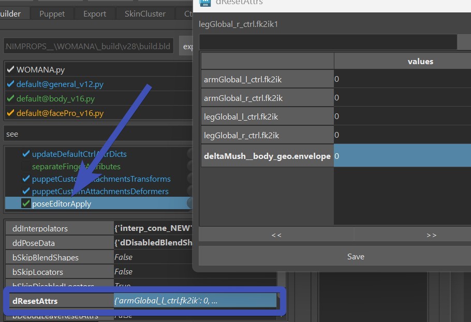The height and width of the screenshot is (322, 471).
Task: Select legGlobal_r_ctrl.fk2ik row in dialog
Action: point(268,135)
